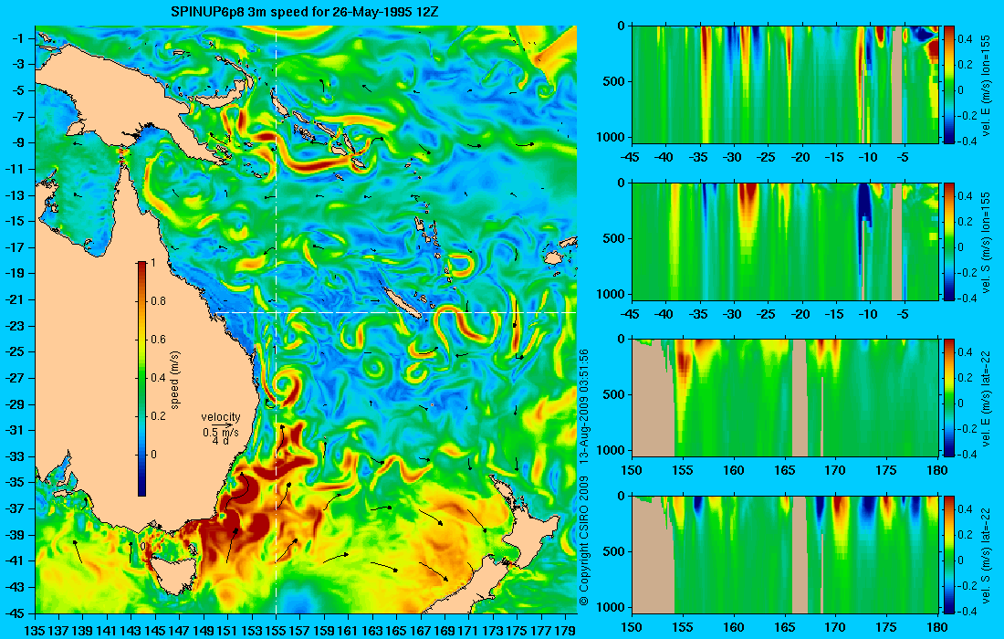Click the main map longitude tick 179

(x=565, y=630)
